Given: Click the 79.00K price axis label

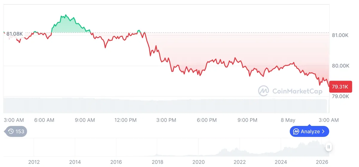Looking at the screenshot, I should coord(340,96).
